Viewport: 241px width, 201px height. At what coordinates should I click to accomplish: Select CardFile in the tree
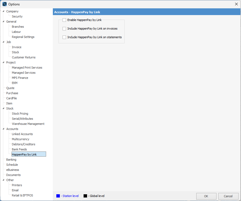tap(12, 98)
